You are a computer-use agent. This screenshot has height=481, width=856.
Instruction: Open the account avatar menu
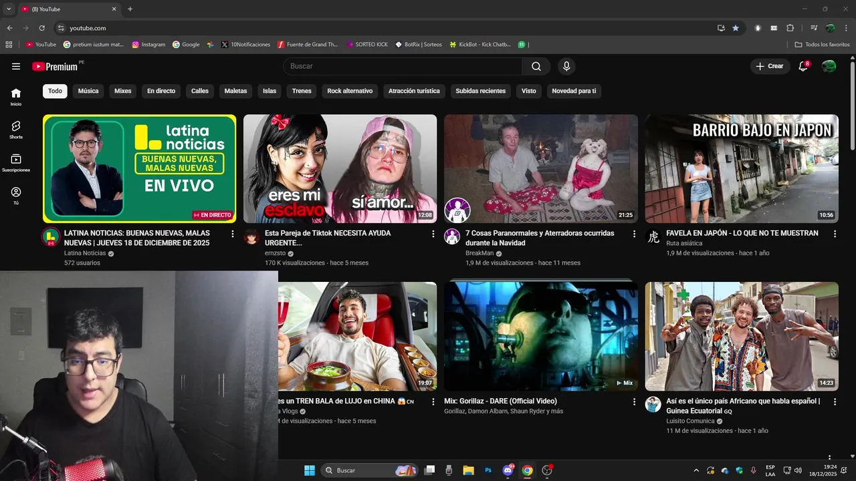[x=829, y=66]
